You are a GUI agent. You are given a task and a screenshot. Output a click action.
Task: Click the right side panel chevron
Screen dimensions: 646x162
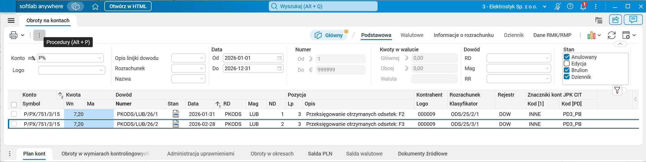pos(636,99)
